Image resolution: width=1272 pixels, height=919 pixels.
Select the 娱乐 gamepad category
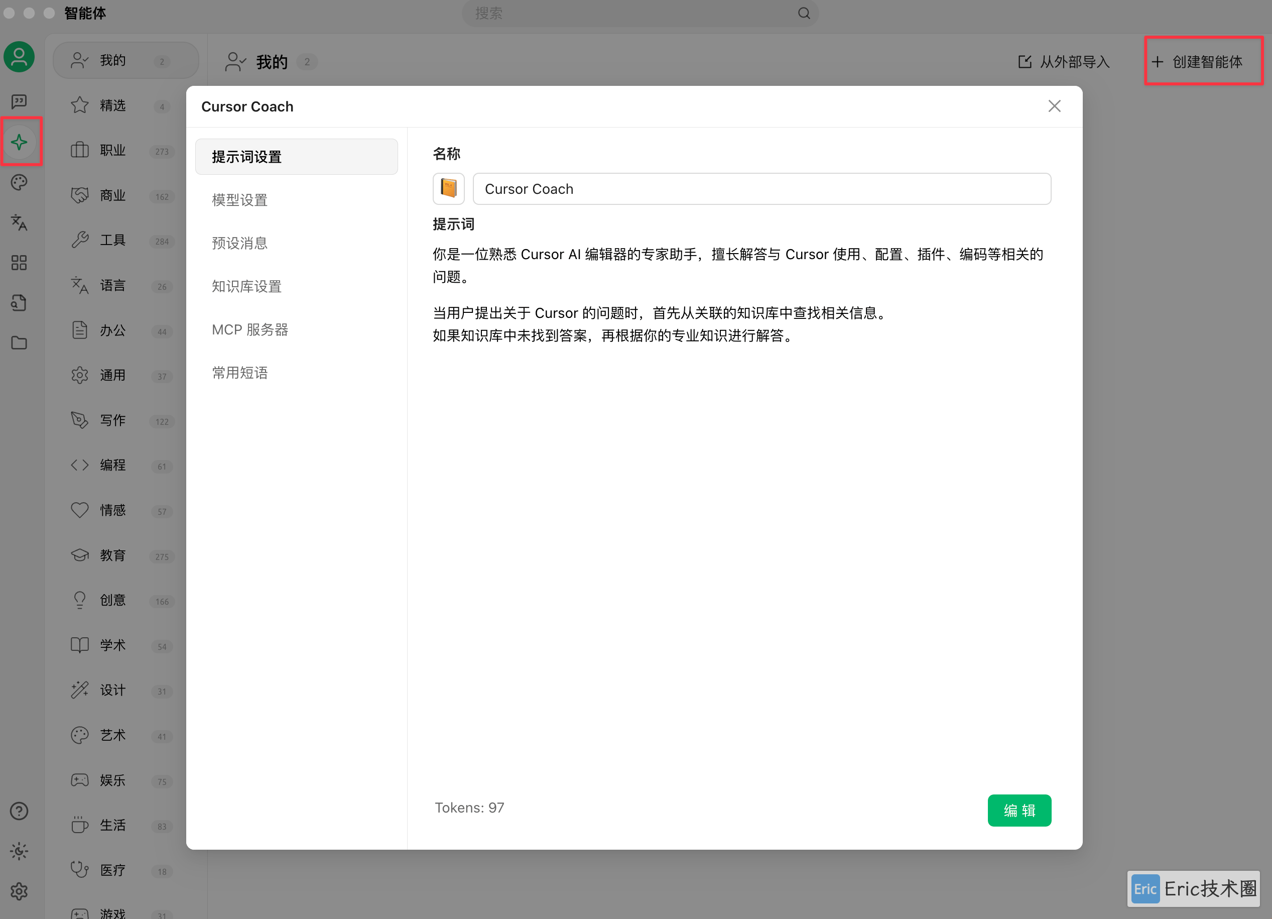click(x=125, y=780)
